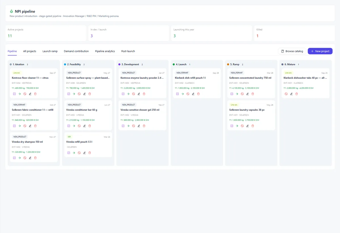Advance Solbreen laundry capsules 38 pc

(x=237, y=126)
